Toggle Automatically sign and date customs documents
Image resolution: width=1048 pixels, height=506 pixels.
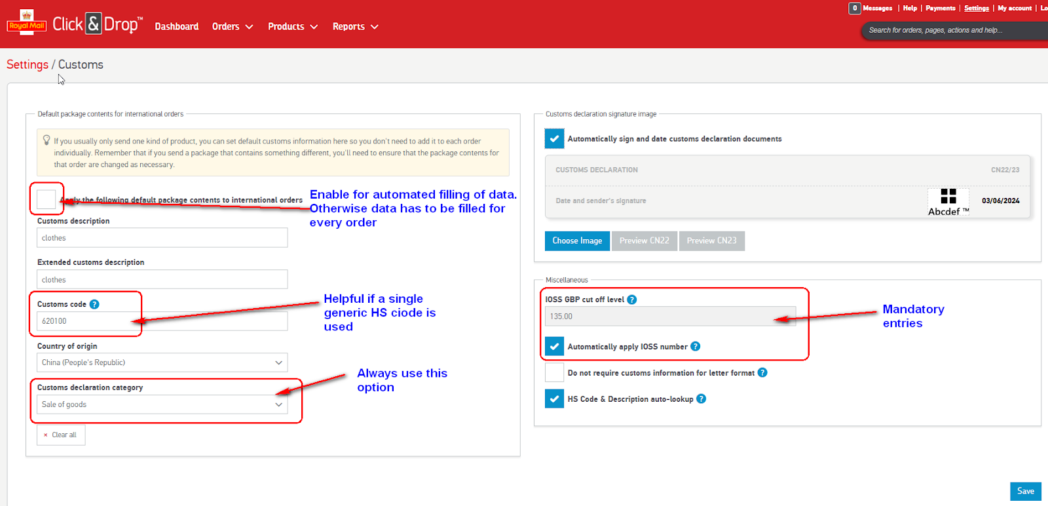pos(555,138)
